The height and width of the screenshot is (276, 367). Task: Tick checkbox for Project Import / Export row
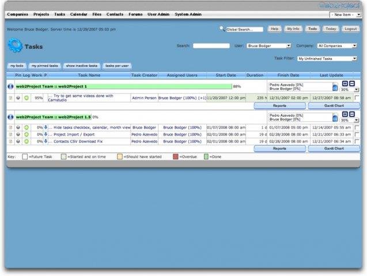point(357,135)
